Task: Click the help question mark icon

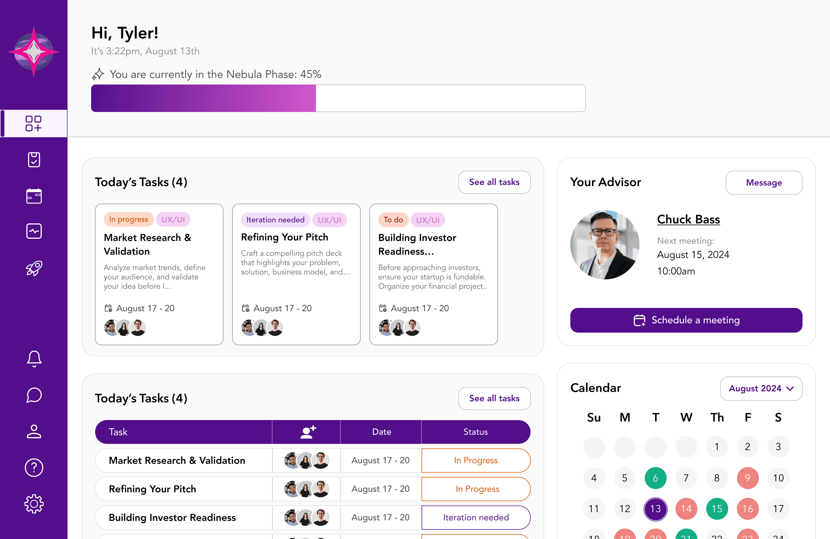Action: 34,468
